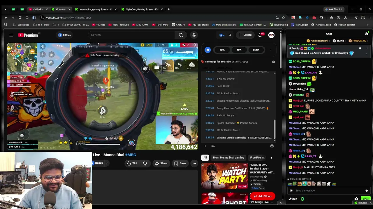373x209 pixels.
Task: Pin icon on the giveaway message
Action: (360, 48)
